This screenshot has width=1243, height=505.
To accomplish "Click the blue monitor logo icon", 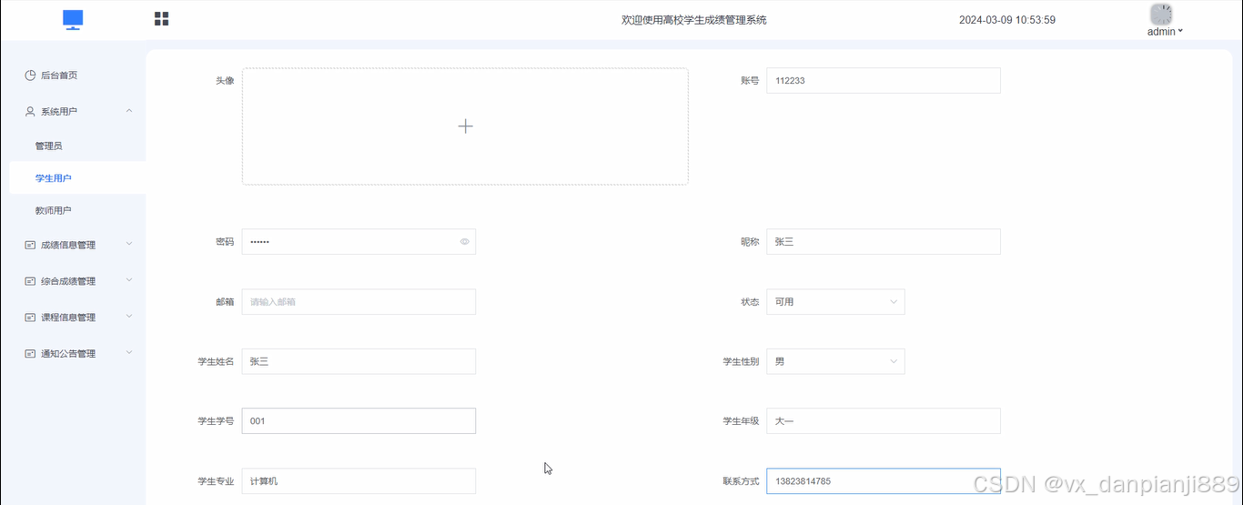I will [74, 20].
